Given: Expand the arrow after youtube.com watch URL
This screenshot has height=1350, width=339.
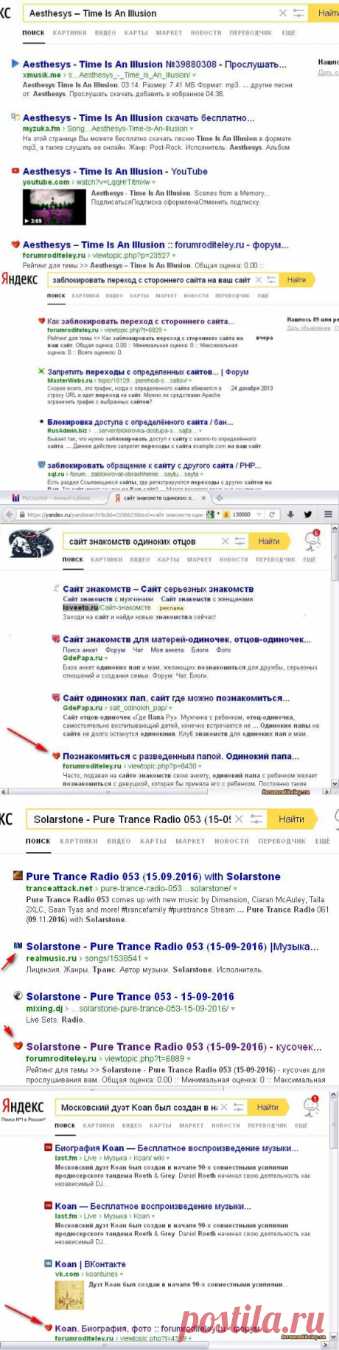Looking at the screenshot, I should [153, 182].
